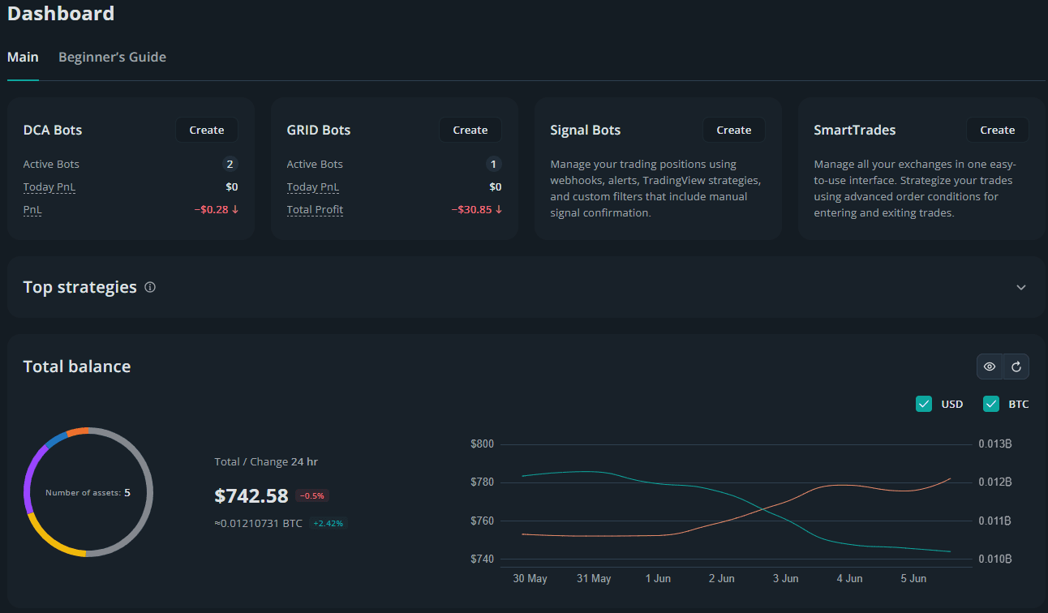Expand the Top strategies section
Image resolution: width=1048 pixels, height=613 pixels.
[1021, 287]
